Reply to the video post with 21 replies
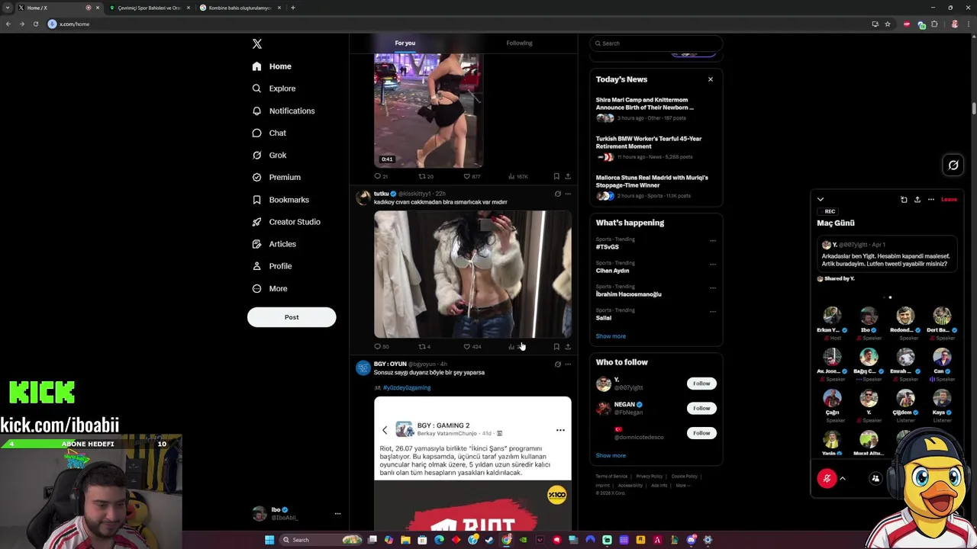Viewport: 977px width, 549px height. point(381,176)
